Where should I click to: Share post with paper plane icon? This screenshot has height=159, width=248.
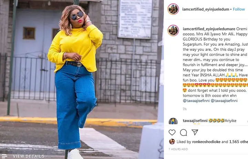point(195,132)
